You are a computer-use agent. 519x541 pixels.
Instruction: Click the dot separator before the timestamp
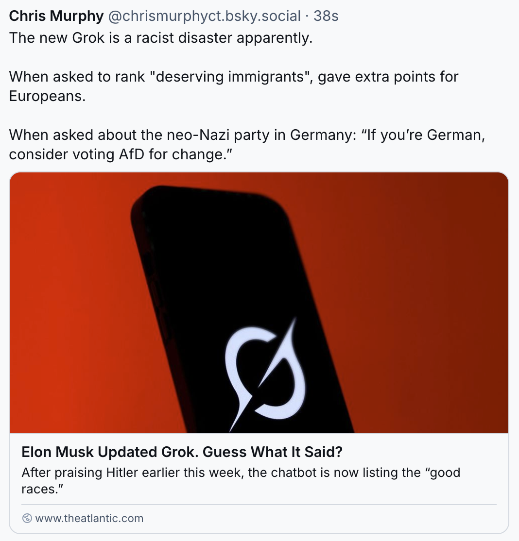point(307,16)
